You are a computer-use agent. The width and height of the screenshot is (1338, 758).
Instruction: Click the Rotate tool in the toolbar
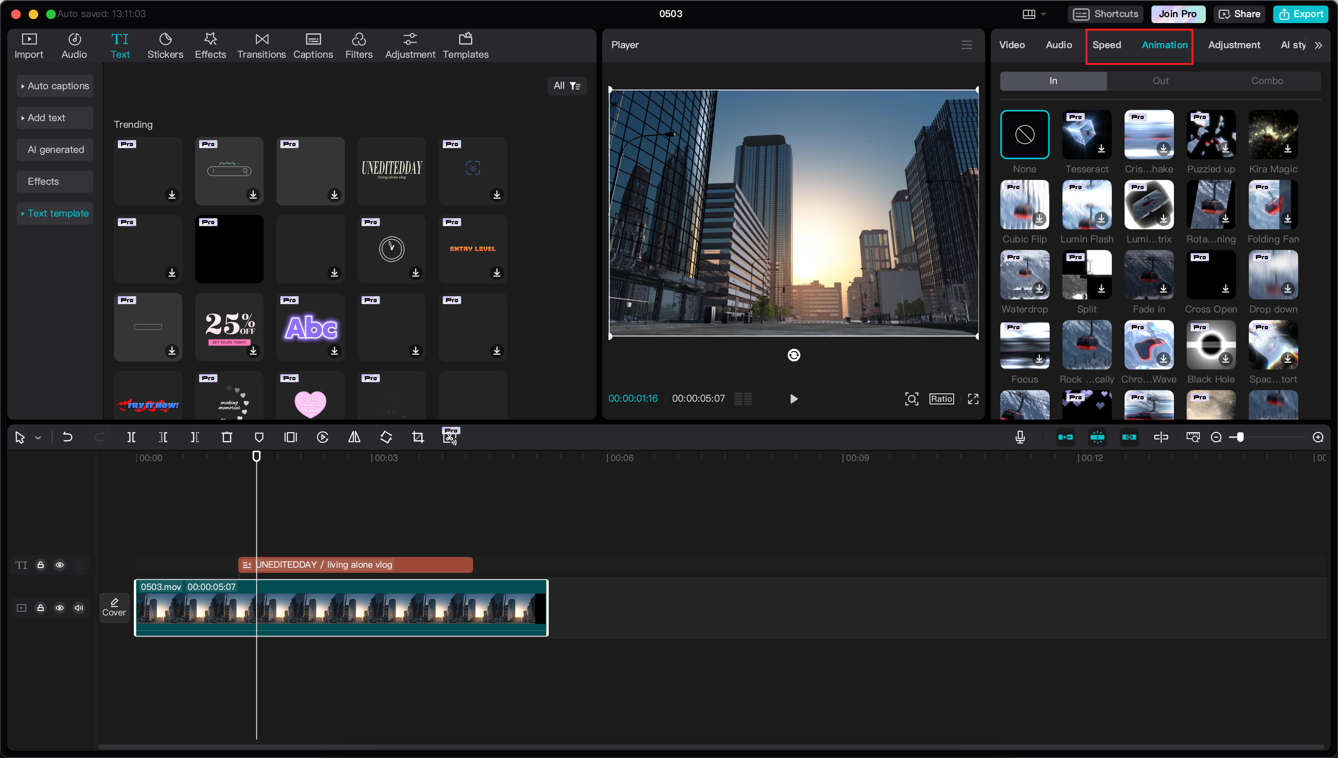tap(386, 437)
